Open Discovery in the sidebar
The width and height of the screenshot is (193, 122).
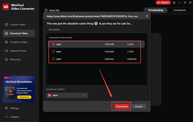[x=19, y=59]
